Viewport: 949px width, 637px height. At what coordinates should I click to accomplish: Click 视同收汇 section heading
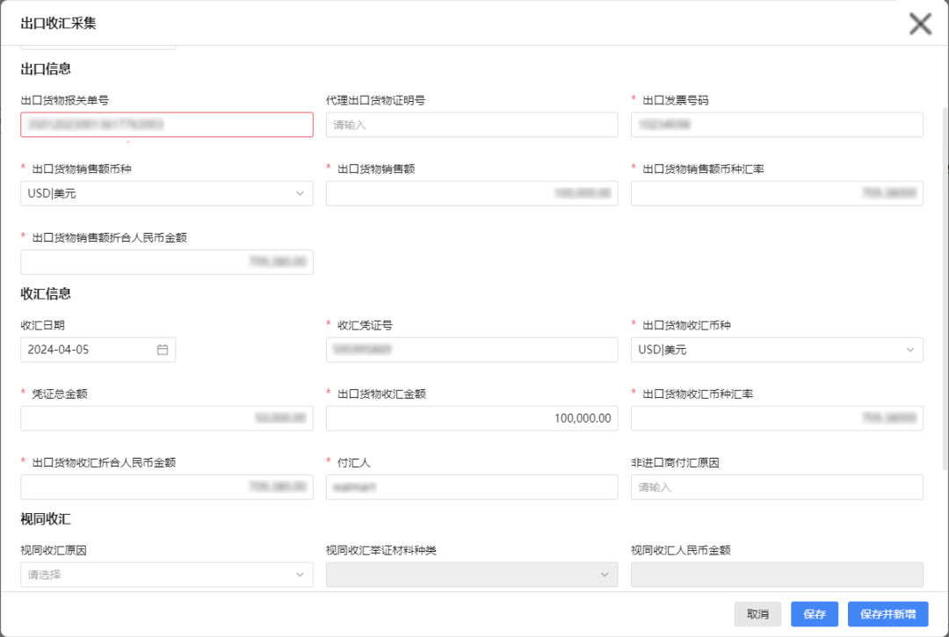pos(46,519)
